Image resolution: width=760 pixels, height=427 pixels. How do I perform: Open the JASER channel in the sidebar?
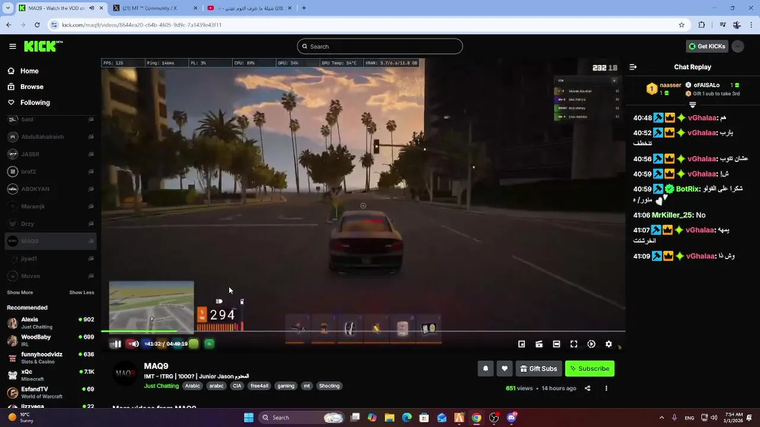tap(50, 154)
